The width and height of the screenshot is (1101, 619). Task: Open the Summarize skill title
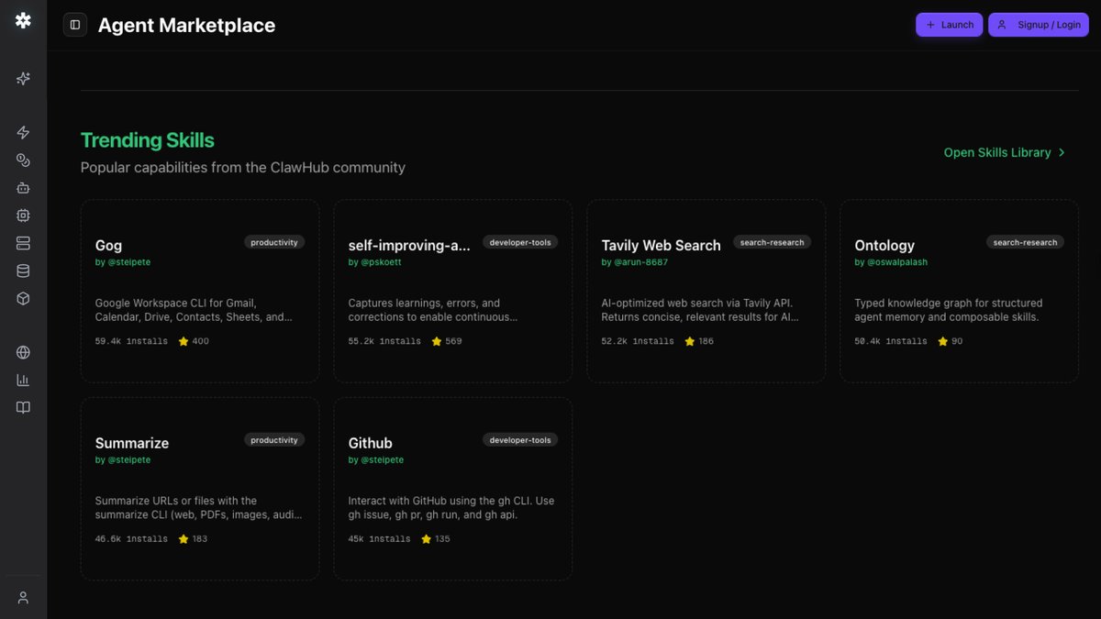coord(132,443)
